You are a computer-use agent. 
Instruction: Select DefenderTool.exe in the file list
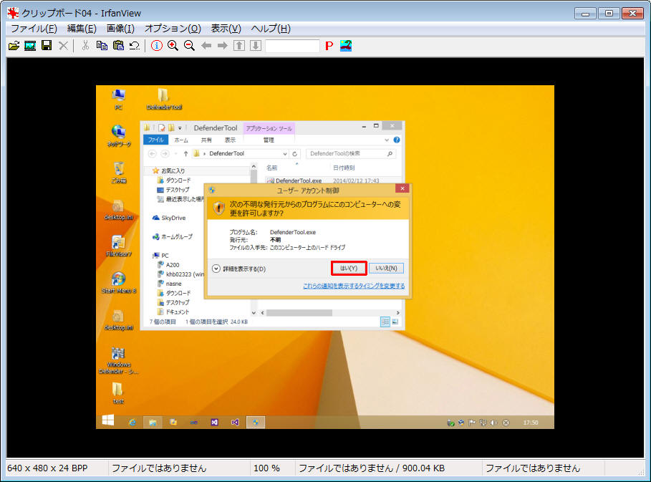299,180
